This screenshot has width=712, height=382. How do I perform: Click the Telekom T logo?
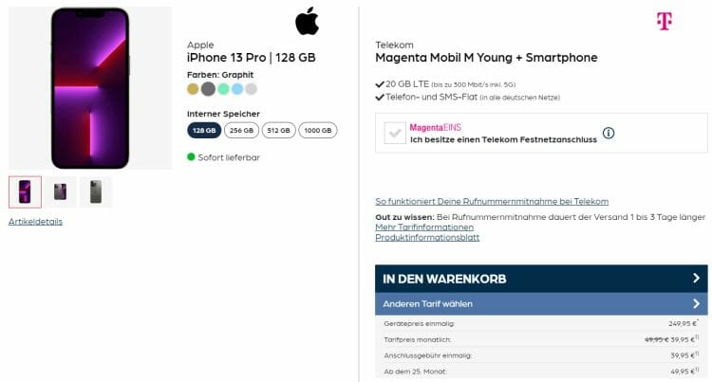[x=664, y=21]
